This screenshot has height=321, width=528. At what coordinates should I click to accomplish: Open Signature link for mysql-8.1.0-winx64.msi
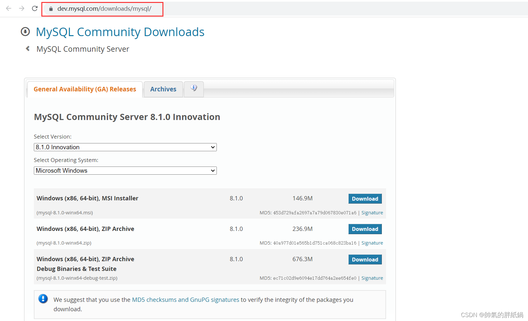pyautogui.click(x=372, y=213)
